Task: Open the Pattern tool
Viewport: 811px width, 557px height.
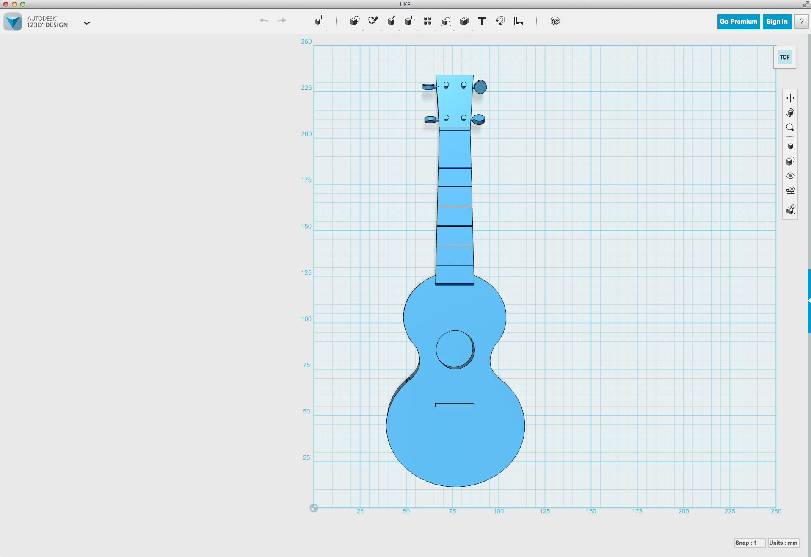Action: coord(428,21)
